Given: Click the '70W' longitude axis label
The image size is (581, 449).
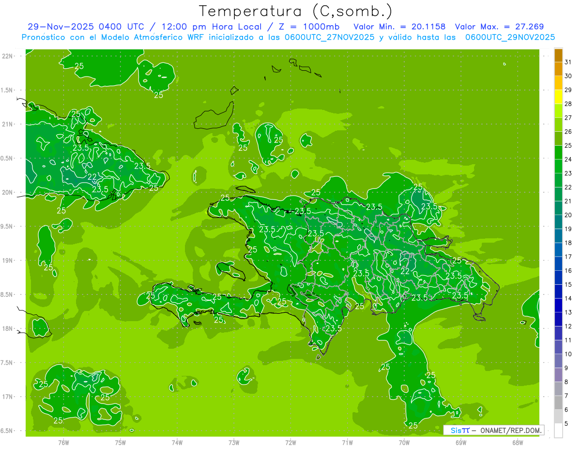Looking at the screenshot, I should pyautogui.click(x=404, y=442).
